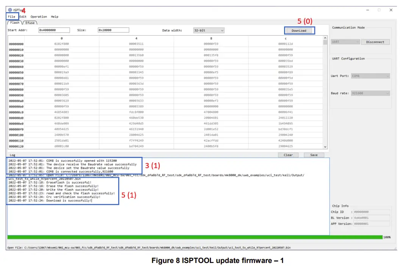Open the Operation menu
Screen dimensions: 406x266
click(x=39, y=17)
